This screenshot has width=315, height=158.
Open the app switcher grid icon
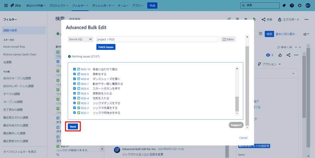click(x=6, y=5)
